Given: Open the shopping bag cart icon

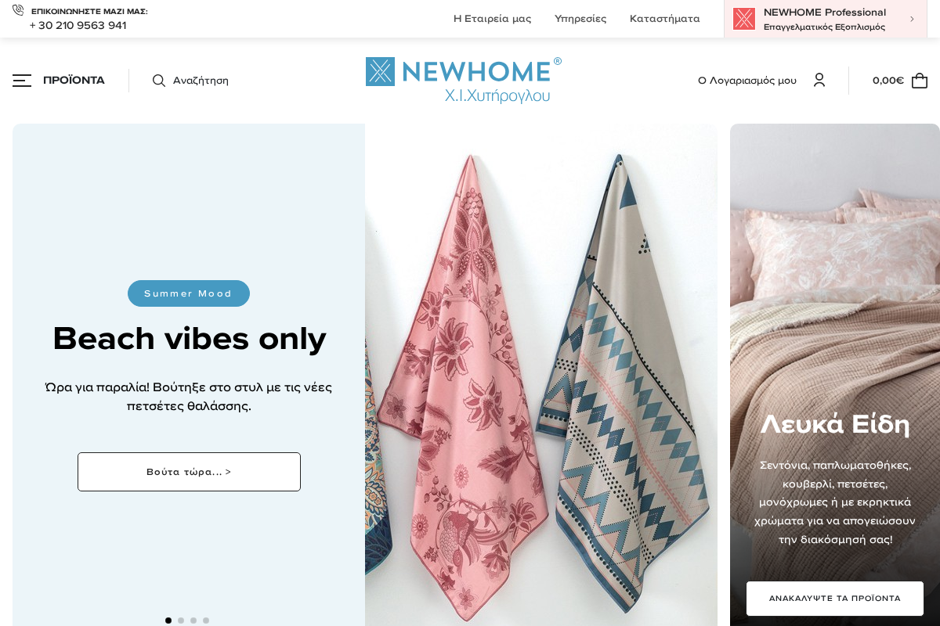Looking at the screenshot, I should pos(920,81).
